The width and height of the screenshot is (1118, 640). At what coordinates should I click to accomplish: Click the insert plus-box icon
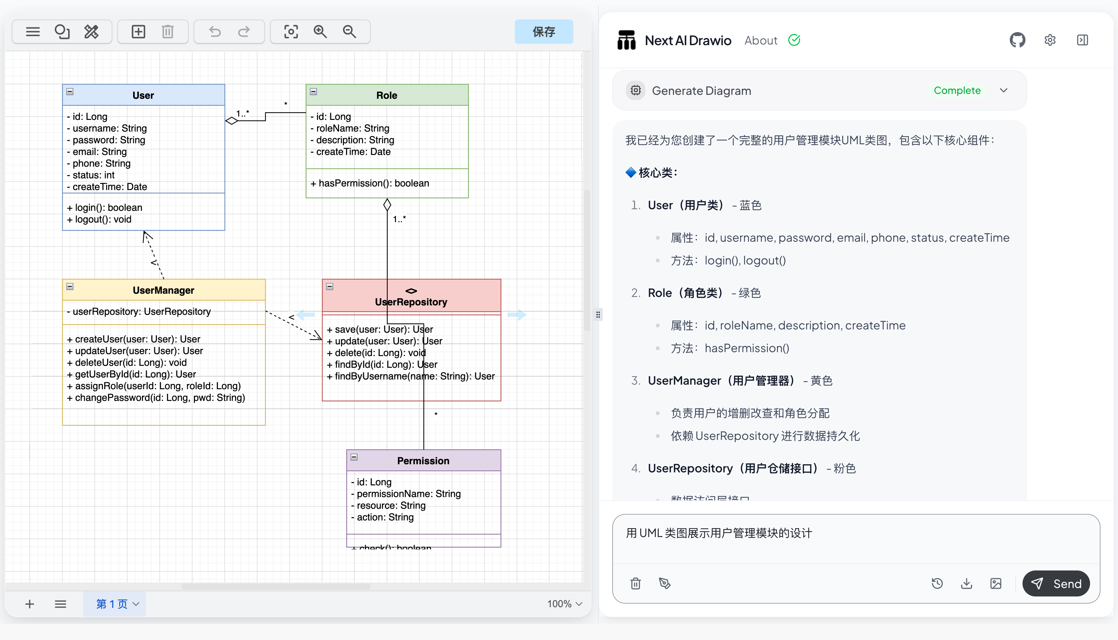coord(138,32)
